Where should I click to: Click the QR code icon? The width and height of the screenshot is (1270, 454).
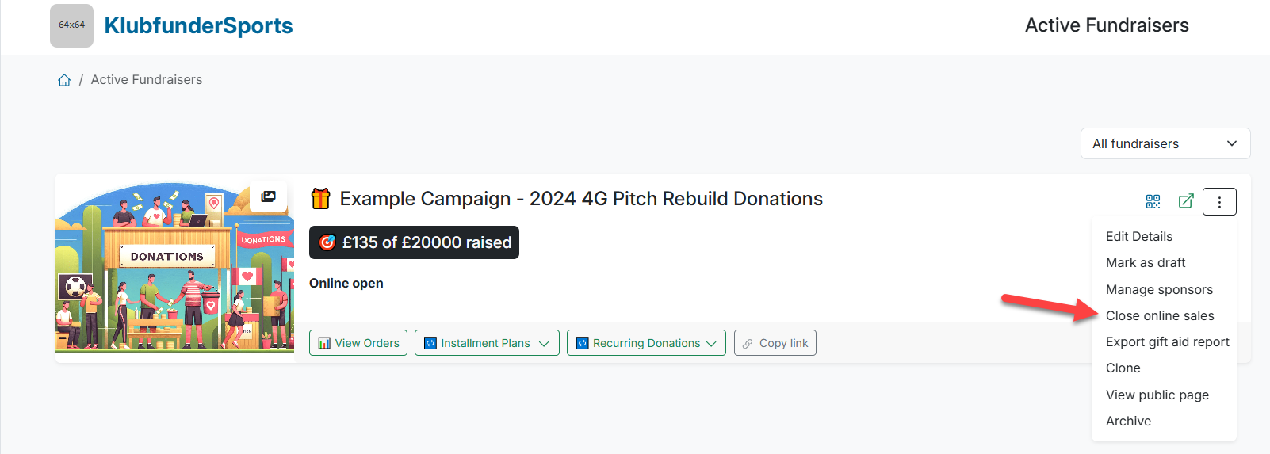tap(1153, 201)
